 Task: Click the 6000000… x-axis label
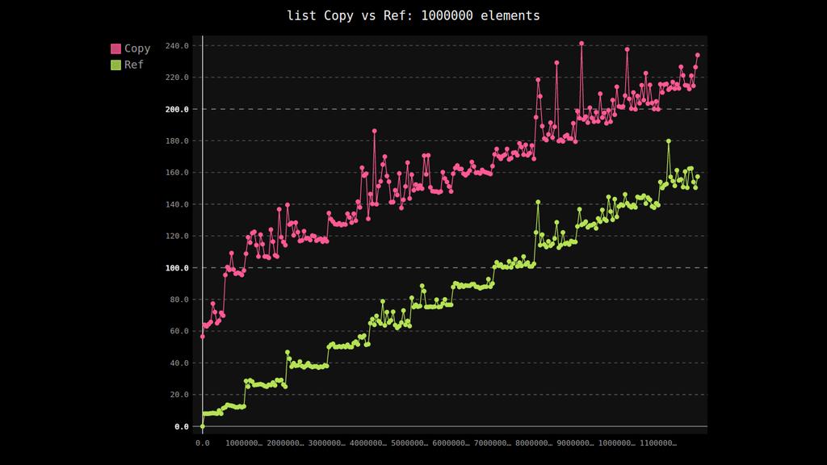[451, 443]
